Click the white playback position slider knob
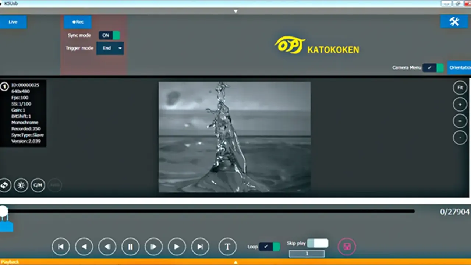Screen dimensions: 471x265 tap(4, 211)
